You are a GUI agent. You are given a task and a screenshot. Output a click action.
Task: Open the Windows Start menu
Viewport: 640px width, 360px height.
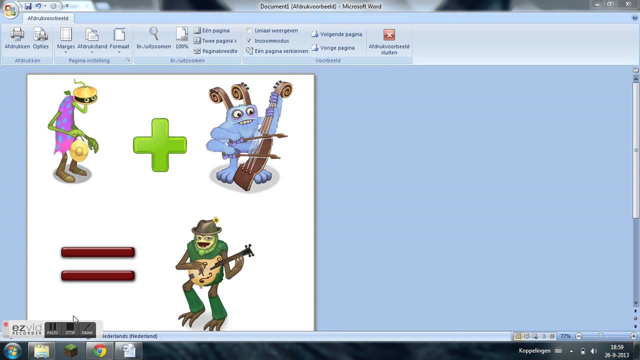[11, 350]
